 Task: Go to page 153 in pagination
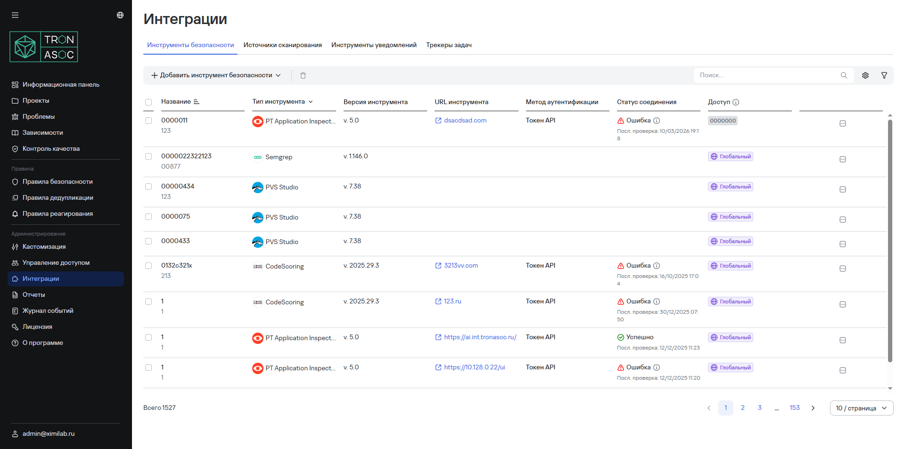point(795,408)
